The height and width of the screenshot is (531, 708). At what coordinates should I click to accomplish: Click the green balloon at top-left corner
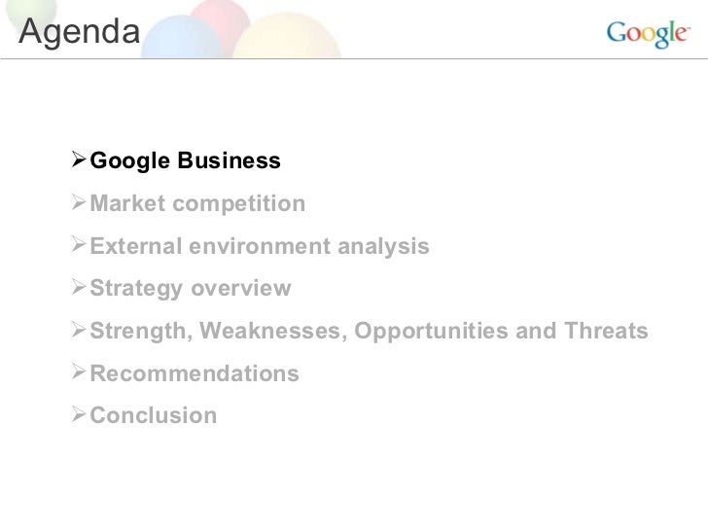pos(31,10)
